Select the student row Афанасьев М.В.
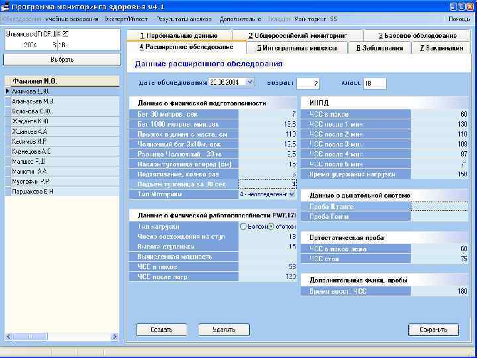 pyautogui.click(x=65, y=101)
